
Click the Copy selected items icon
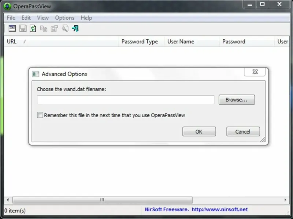pyautogui.click(x=44, y=28)
